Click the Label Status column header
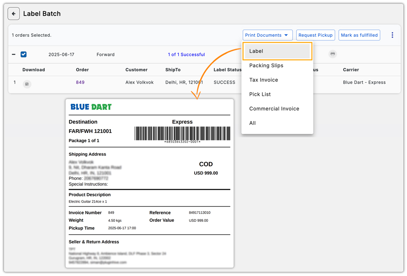The width and height of the screenshot is (407, 276). [x=228, y=70]
